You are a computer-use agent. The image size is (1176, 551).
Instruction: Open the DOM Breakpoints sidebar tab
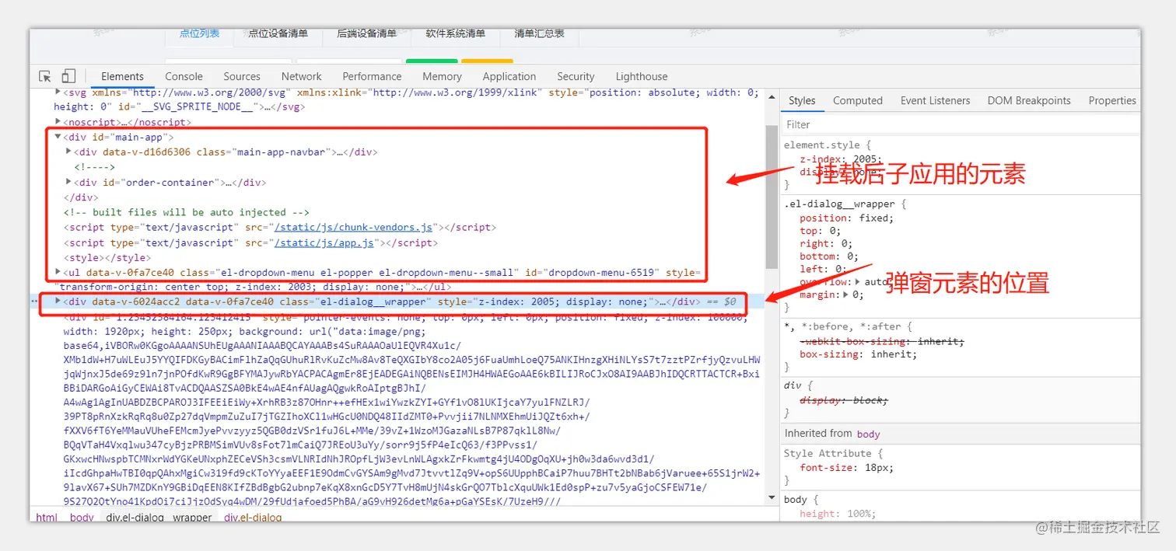1029,100
